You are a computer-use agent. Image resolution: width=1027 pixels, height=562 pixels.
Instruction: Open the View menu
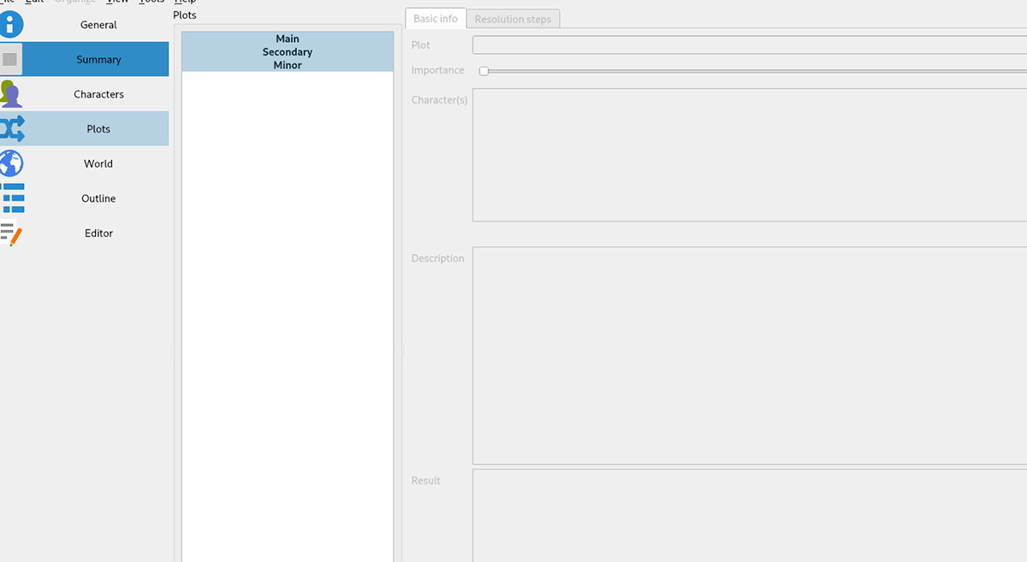tap(117, 2)
